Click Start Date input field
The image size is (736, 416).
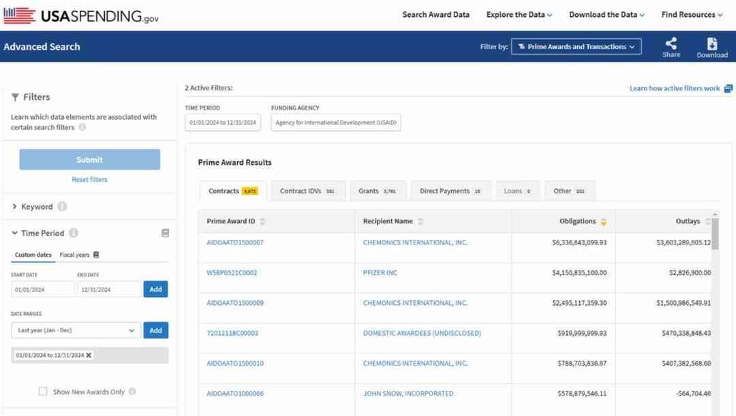[x=43, y=289]
